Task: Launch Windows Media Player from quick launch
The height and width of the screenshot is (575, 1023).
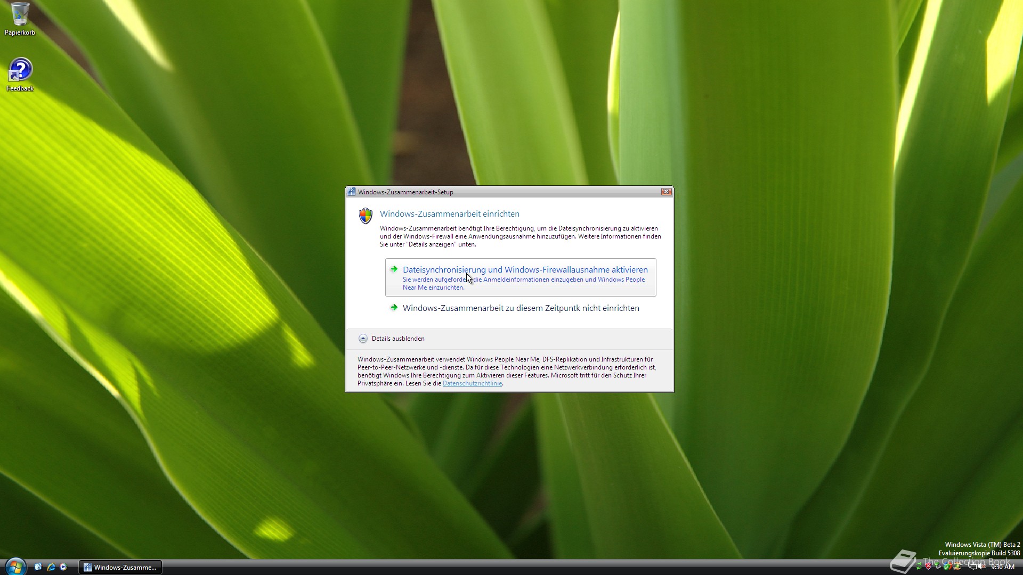Action: [63, 567]
